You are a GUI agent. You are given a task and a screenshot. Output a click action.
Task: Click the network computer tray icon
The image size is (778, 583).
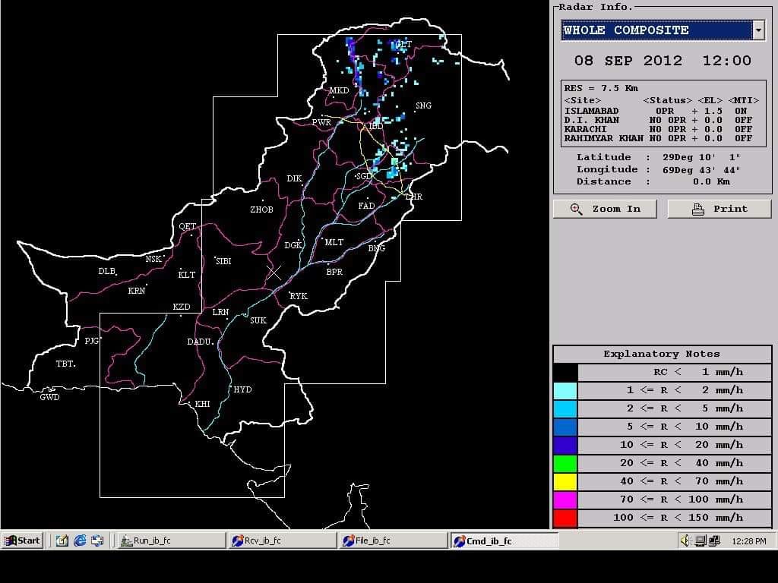pos(700,540)
